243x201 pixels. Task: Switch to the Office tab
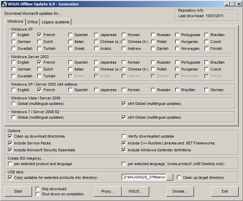(32, 22)
